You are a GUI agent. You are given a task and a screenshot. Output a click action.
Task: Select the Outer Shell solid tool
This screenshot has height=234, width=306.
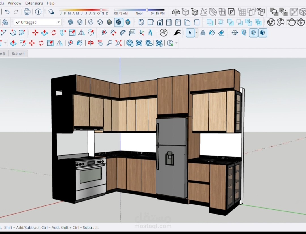210,22
